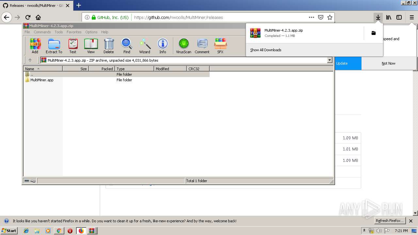Open the Library icon
Image resolution: width=418 pixels, height=235 pixels.
pos(389,17)
